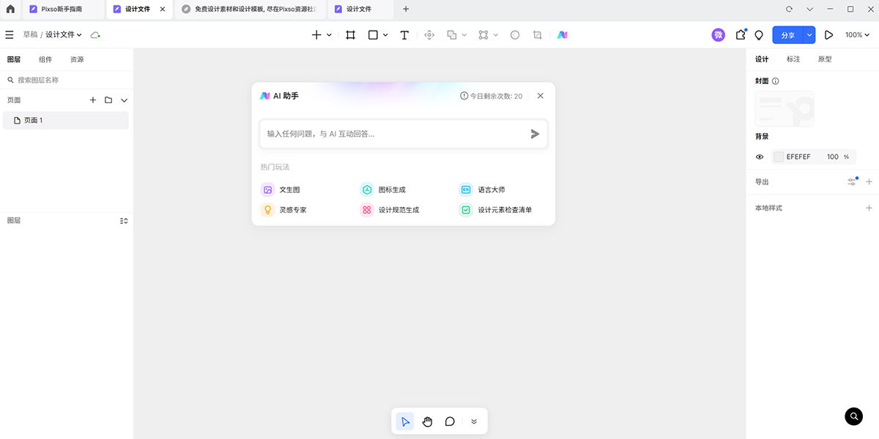The width and height of the screenshot is (879, 439).
Task: Open the EFEFEF background color swatch
Action: (779, 157)
